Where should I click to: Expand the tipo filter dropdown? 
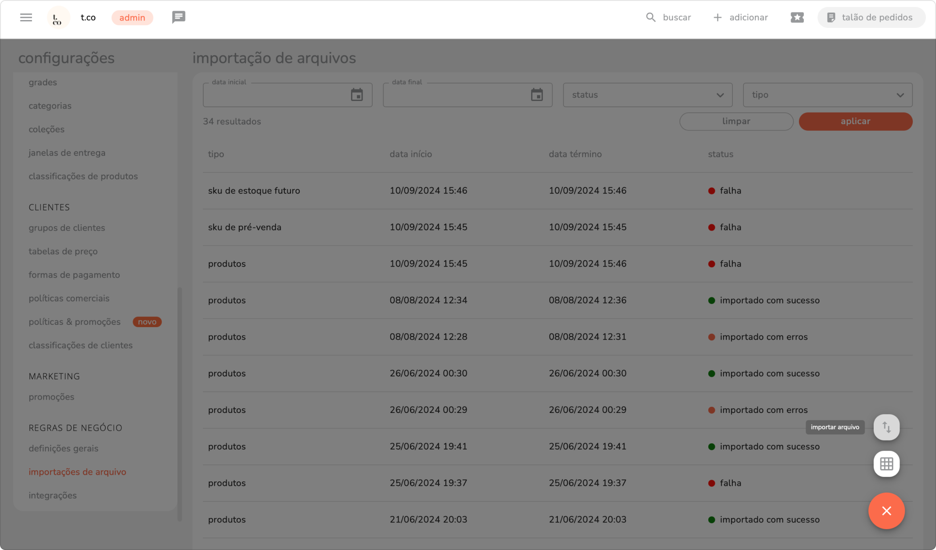tap(827, 95)
